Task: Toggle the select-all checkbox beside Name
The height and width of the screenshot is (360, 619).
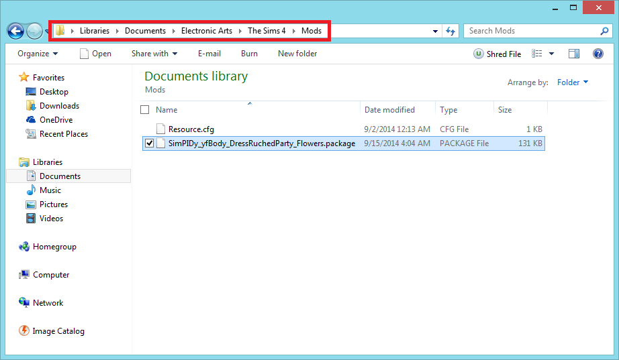Action: [x=145, y=110]
